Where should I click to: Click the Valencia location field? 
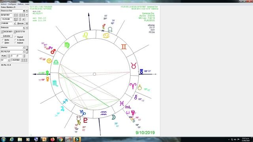12,28
